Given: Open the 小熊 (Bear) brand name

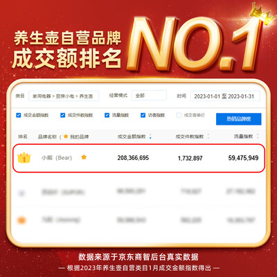Looking at the screenshot, I should pos(57,158).
